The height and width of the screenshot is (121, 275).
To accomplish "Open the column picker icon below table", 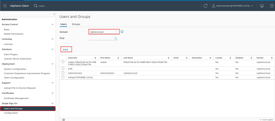I will click(x=63, y=119).
